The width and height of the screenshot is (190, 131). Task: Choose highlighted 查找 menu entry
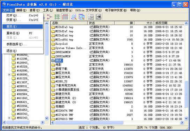[x=23, y=26]
